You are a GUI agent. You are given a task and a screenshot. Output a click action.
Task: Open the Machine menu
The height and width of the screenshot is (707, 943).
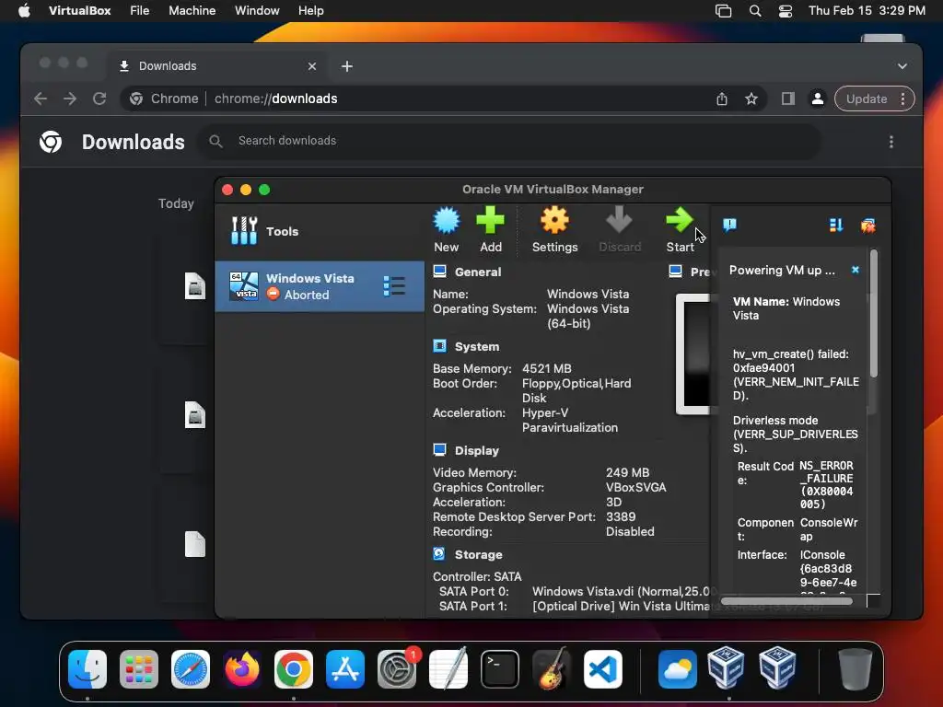192,11
